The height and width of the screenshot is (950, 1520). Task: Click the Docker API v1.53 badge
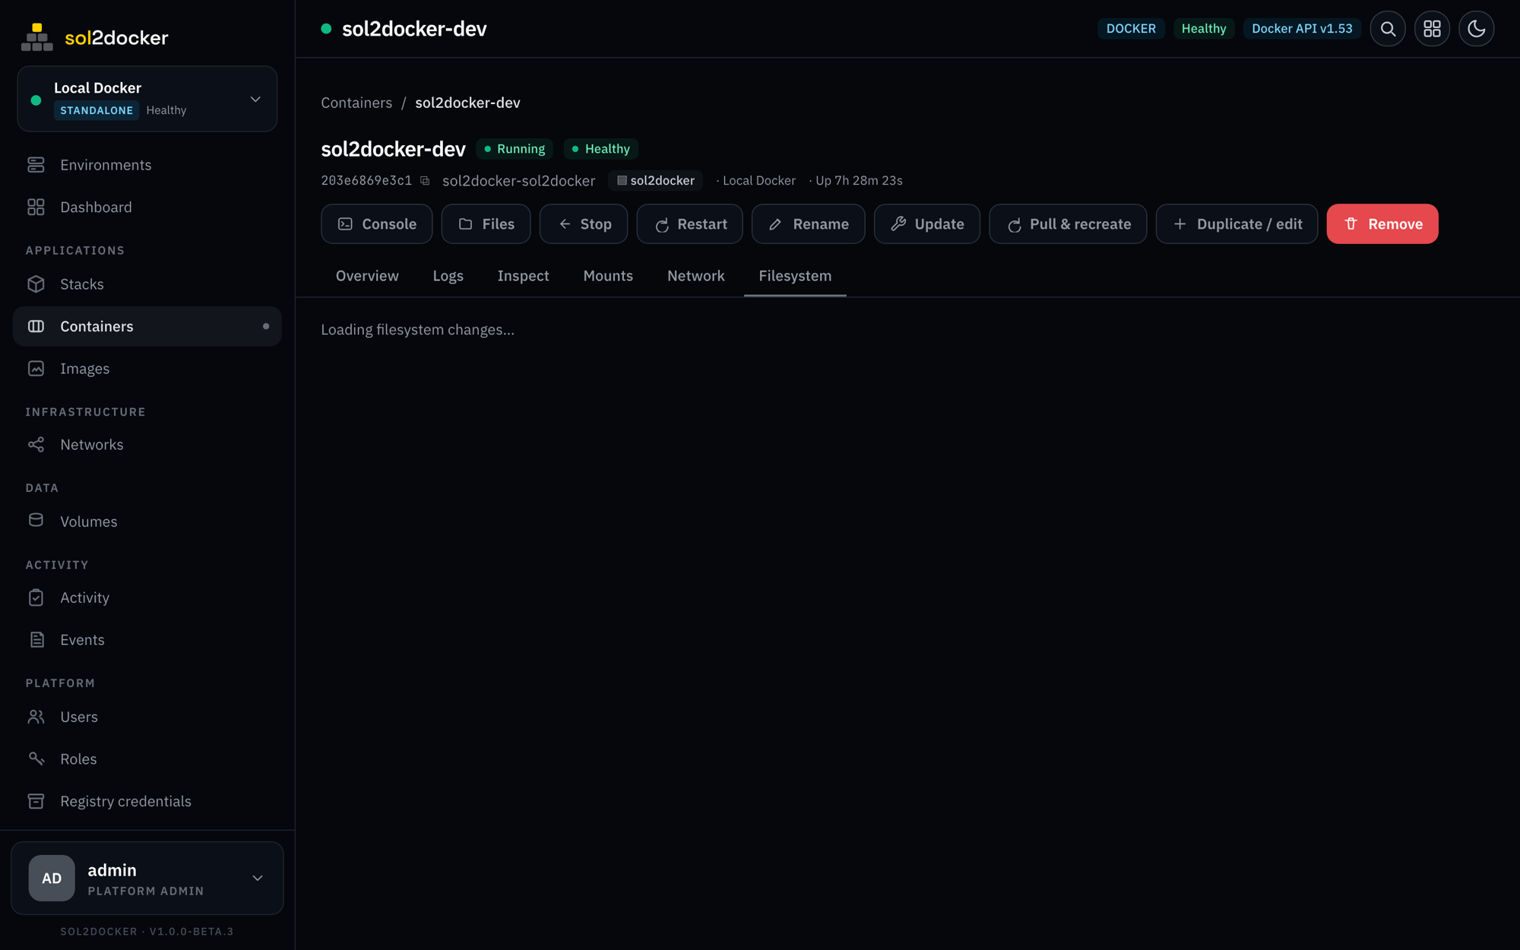pyautogui.click(x=1301, y=29)
